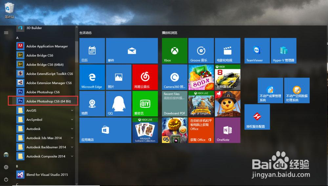Open the NetEase Cloud Music (网易云音乐) tile
Screen dimensions: 328x186
click(x=145, y=77)
